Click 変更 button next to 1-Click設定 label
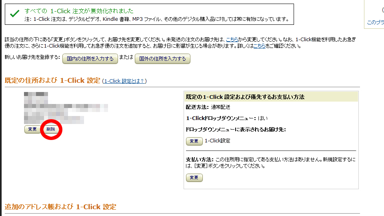 click(194, 141)
